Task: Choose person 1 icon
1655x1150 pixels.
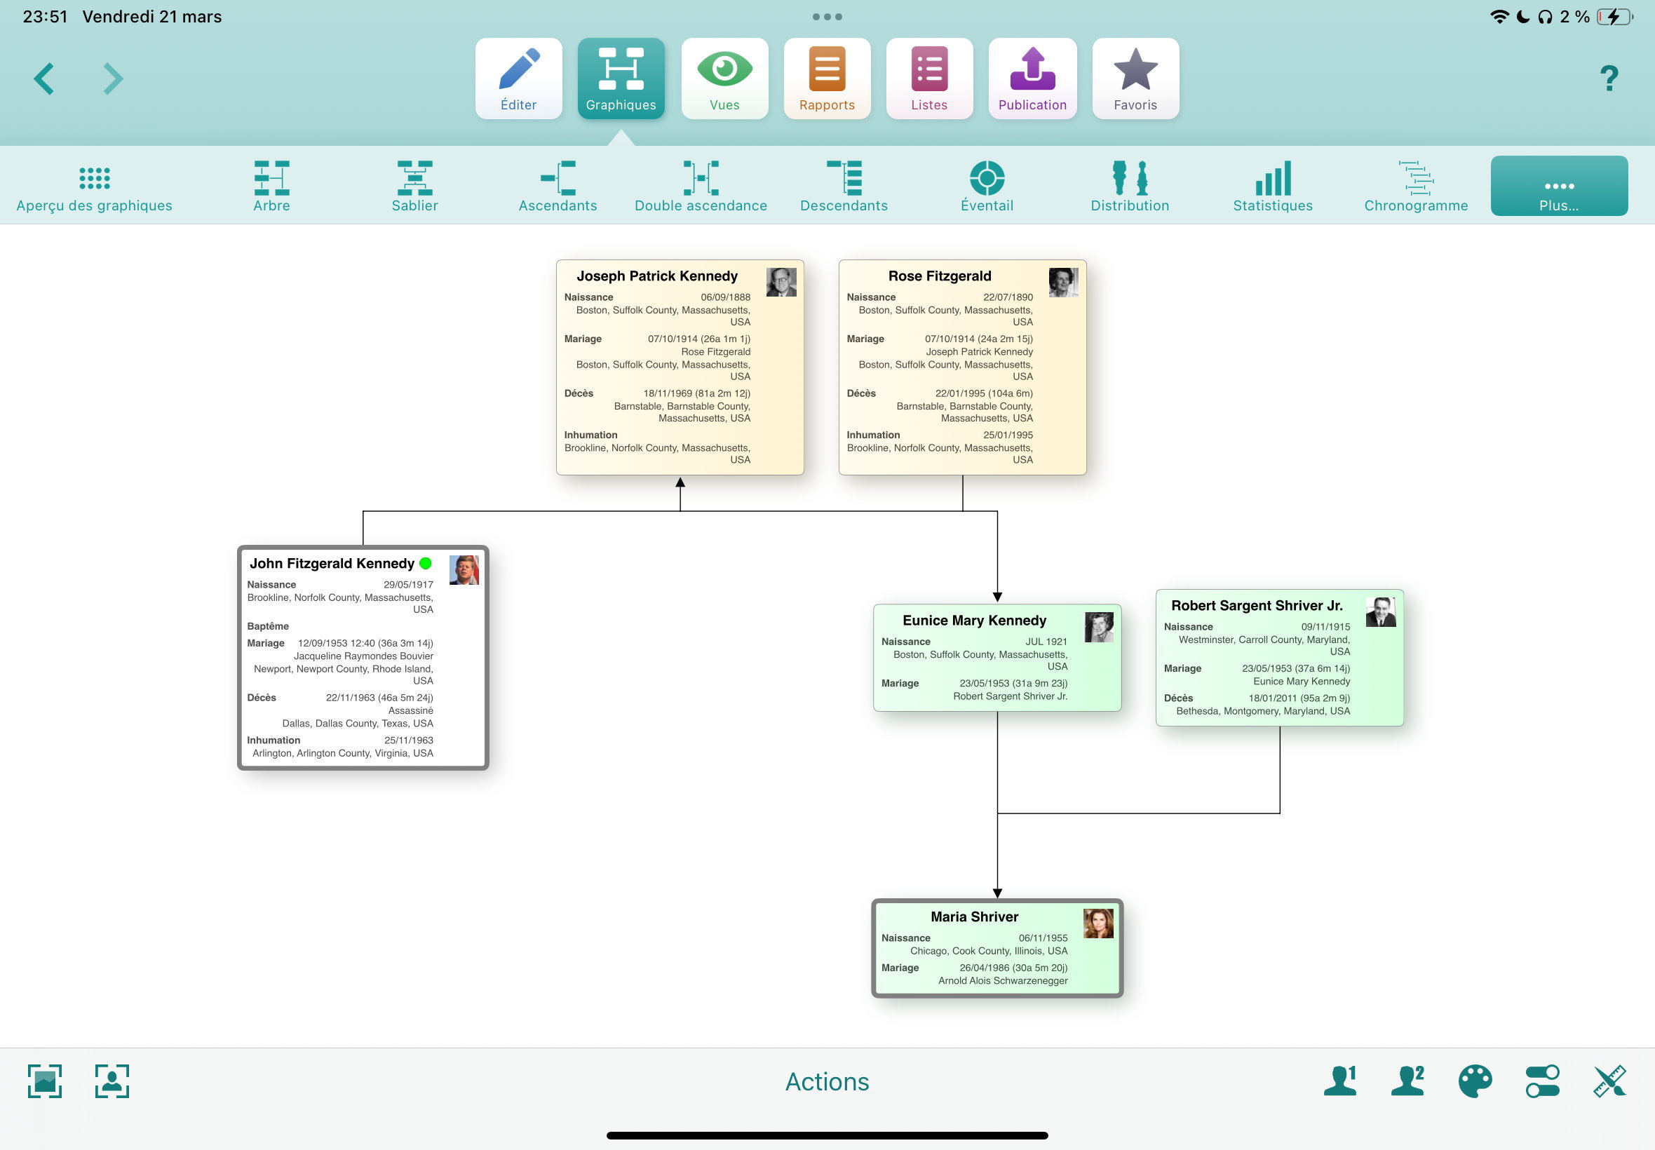Action: (x=1341, y=1081)
